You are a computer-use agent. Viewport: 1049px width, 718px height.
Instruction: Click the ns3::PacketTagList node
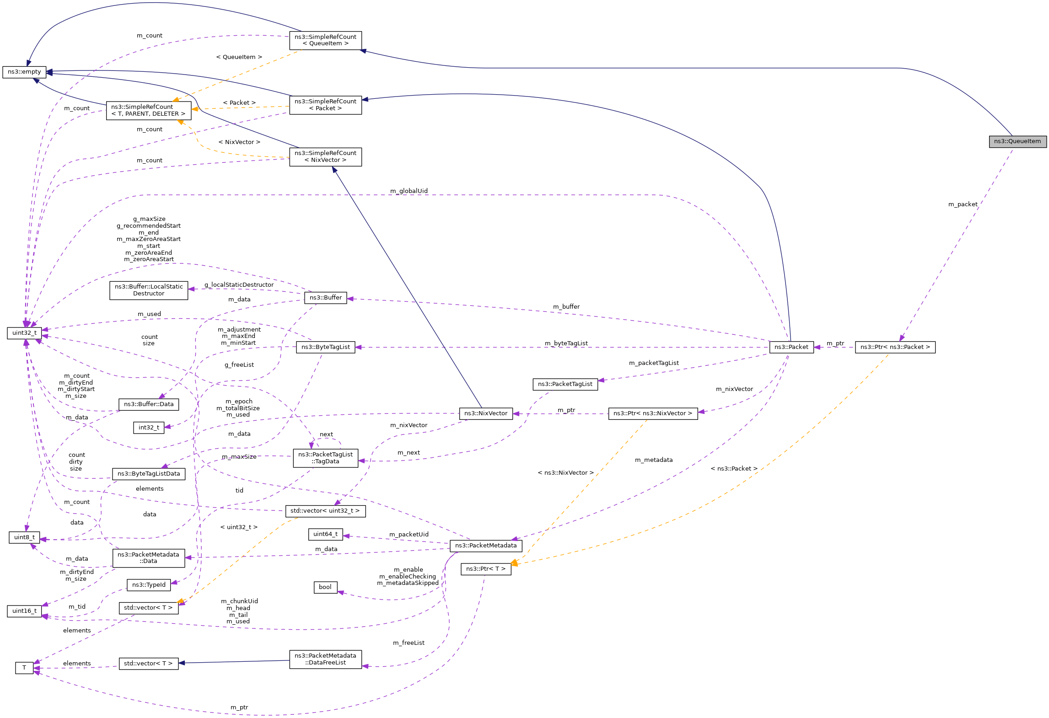(565, 384)
